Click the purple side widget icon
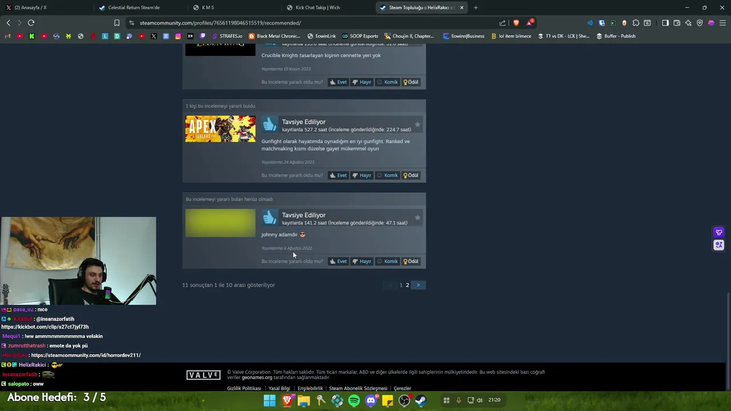The image size is (731, 411). click(719, 232)
